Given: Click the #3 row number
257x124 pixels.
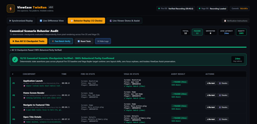Looking at the screenshot, I should point(14,107).
